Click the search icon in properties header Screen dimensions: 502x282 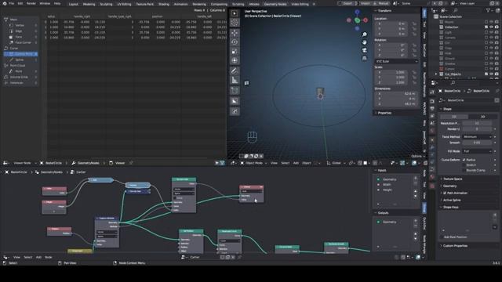[453, 83]
